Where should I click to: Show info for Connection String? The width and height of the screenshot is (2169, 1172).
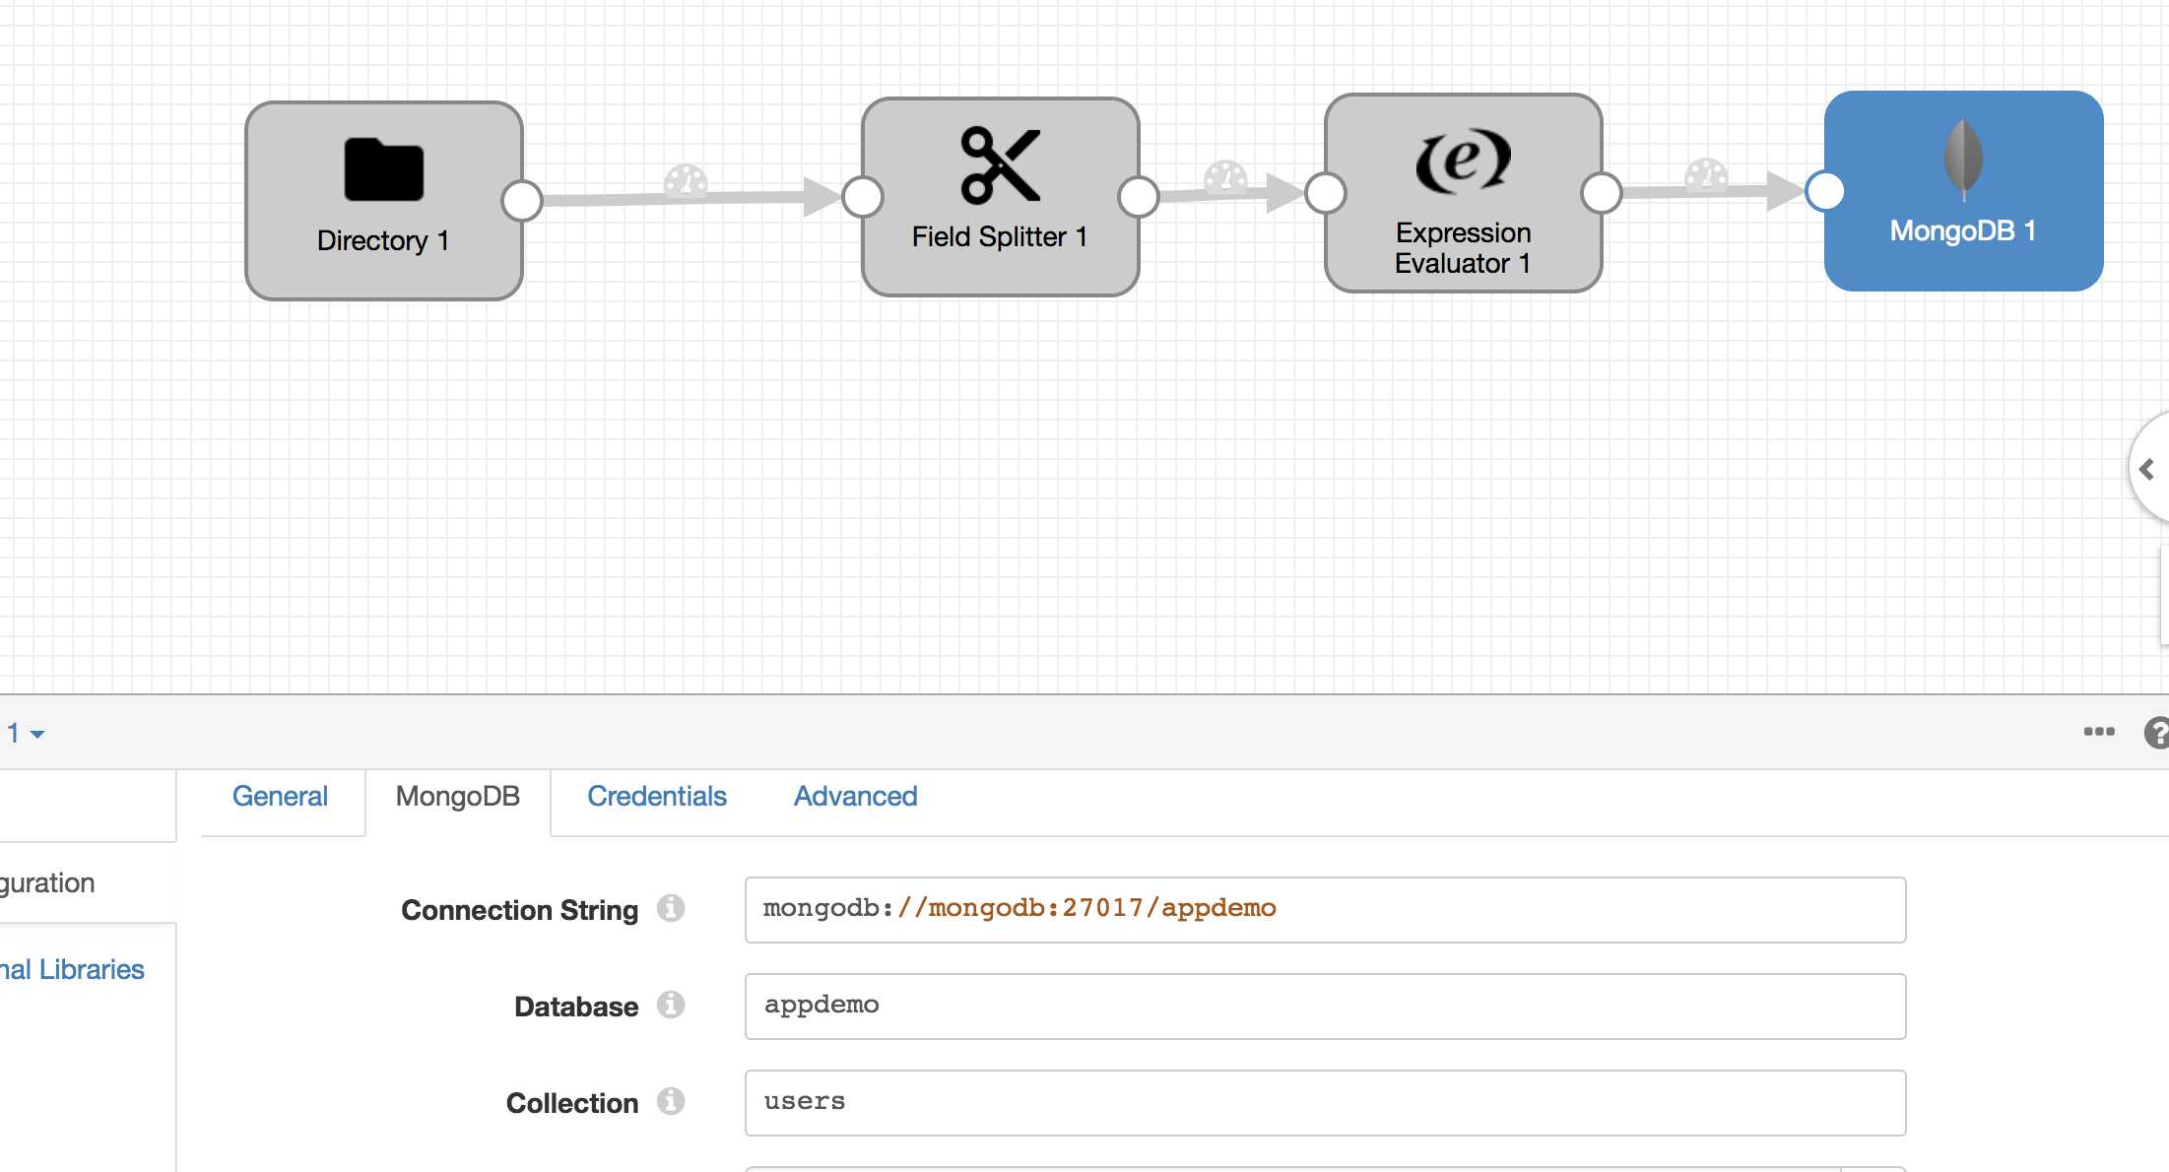click(x=671, y=908)
